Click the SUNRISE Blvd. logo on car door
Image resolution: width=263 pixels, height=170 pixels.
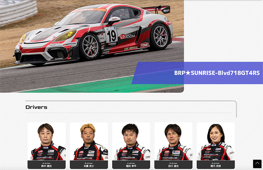pyautogui.click(x=128, y=36)
